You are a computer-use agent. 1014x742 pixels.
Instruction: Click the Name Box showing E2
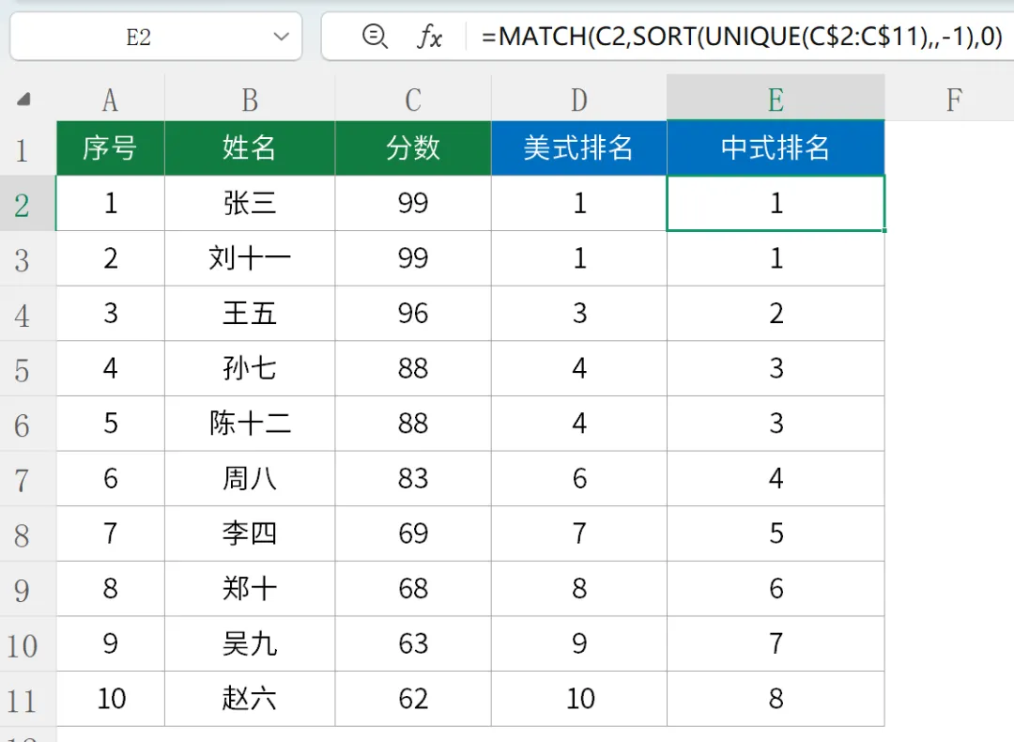[156, 37]
